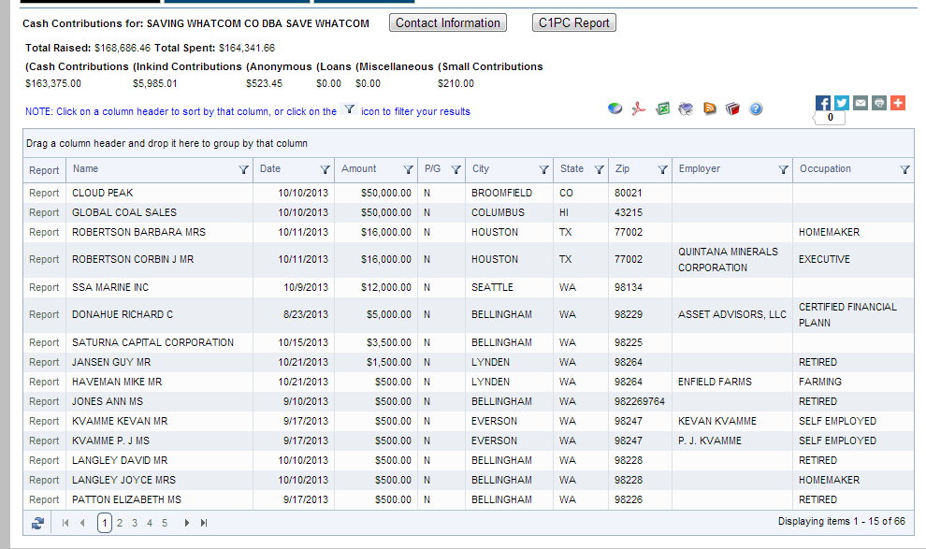This screenshot has width=926, height=549.
Task: Share page on Twitter
Action: click(842, 103)
